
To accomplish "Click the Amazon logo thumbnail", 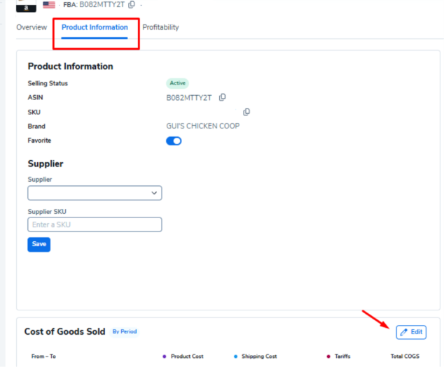I will point(26,6).
